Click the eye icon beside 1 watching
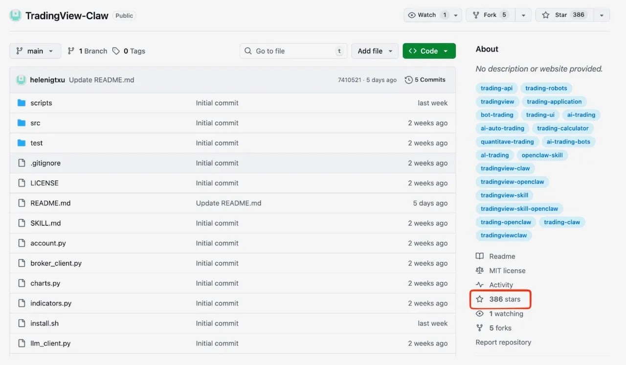The height and width of the screenshot is (365, 626). click(480, 314)
